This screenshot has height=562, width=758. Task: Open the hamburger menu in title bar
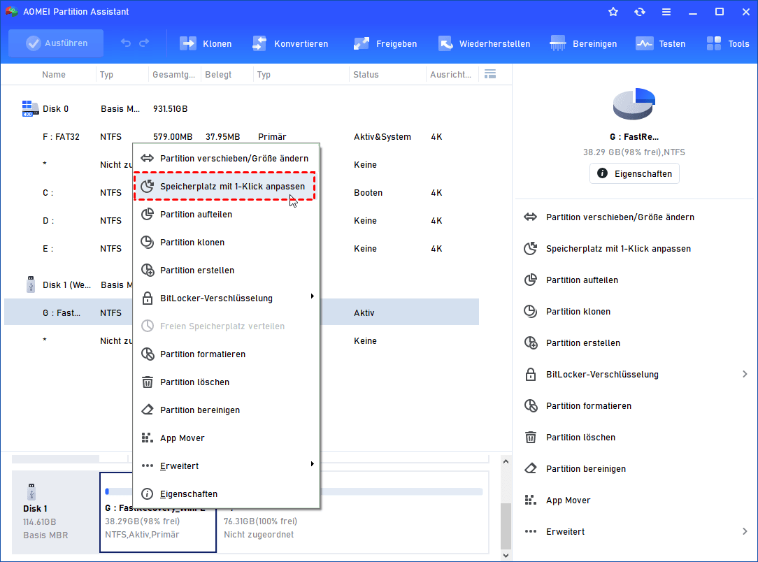[x=666, y=12]
